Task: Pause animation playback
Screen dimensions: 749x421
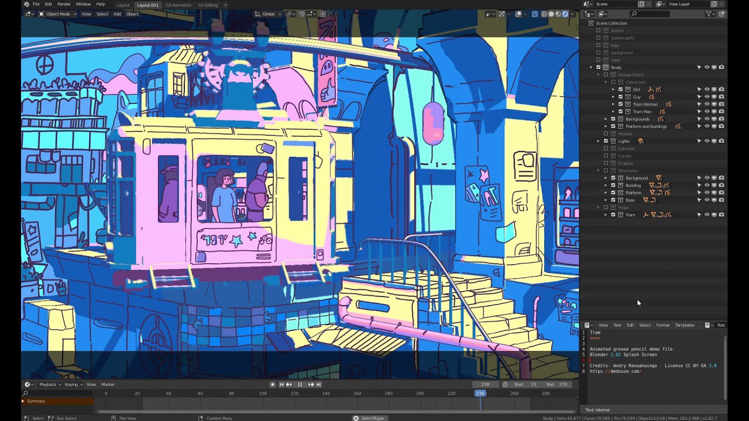Action: [300, 384]
